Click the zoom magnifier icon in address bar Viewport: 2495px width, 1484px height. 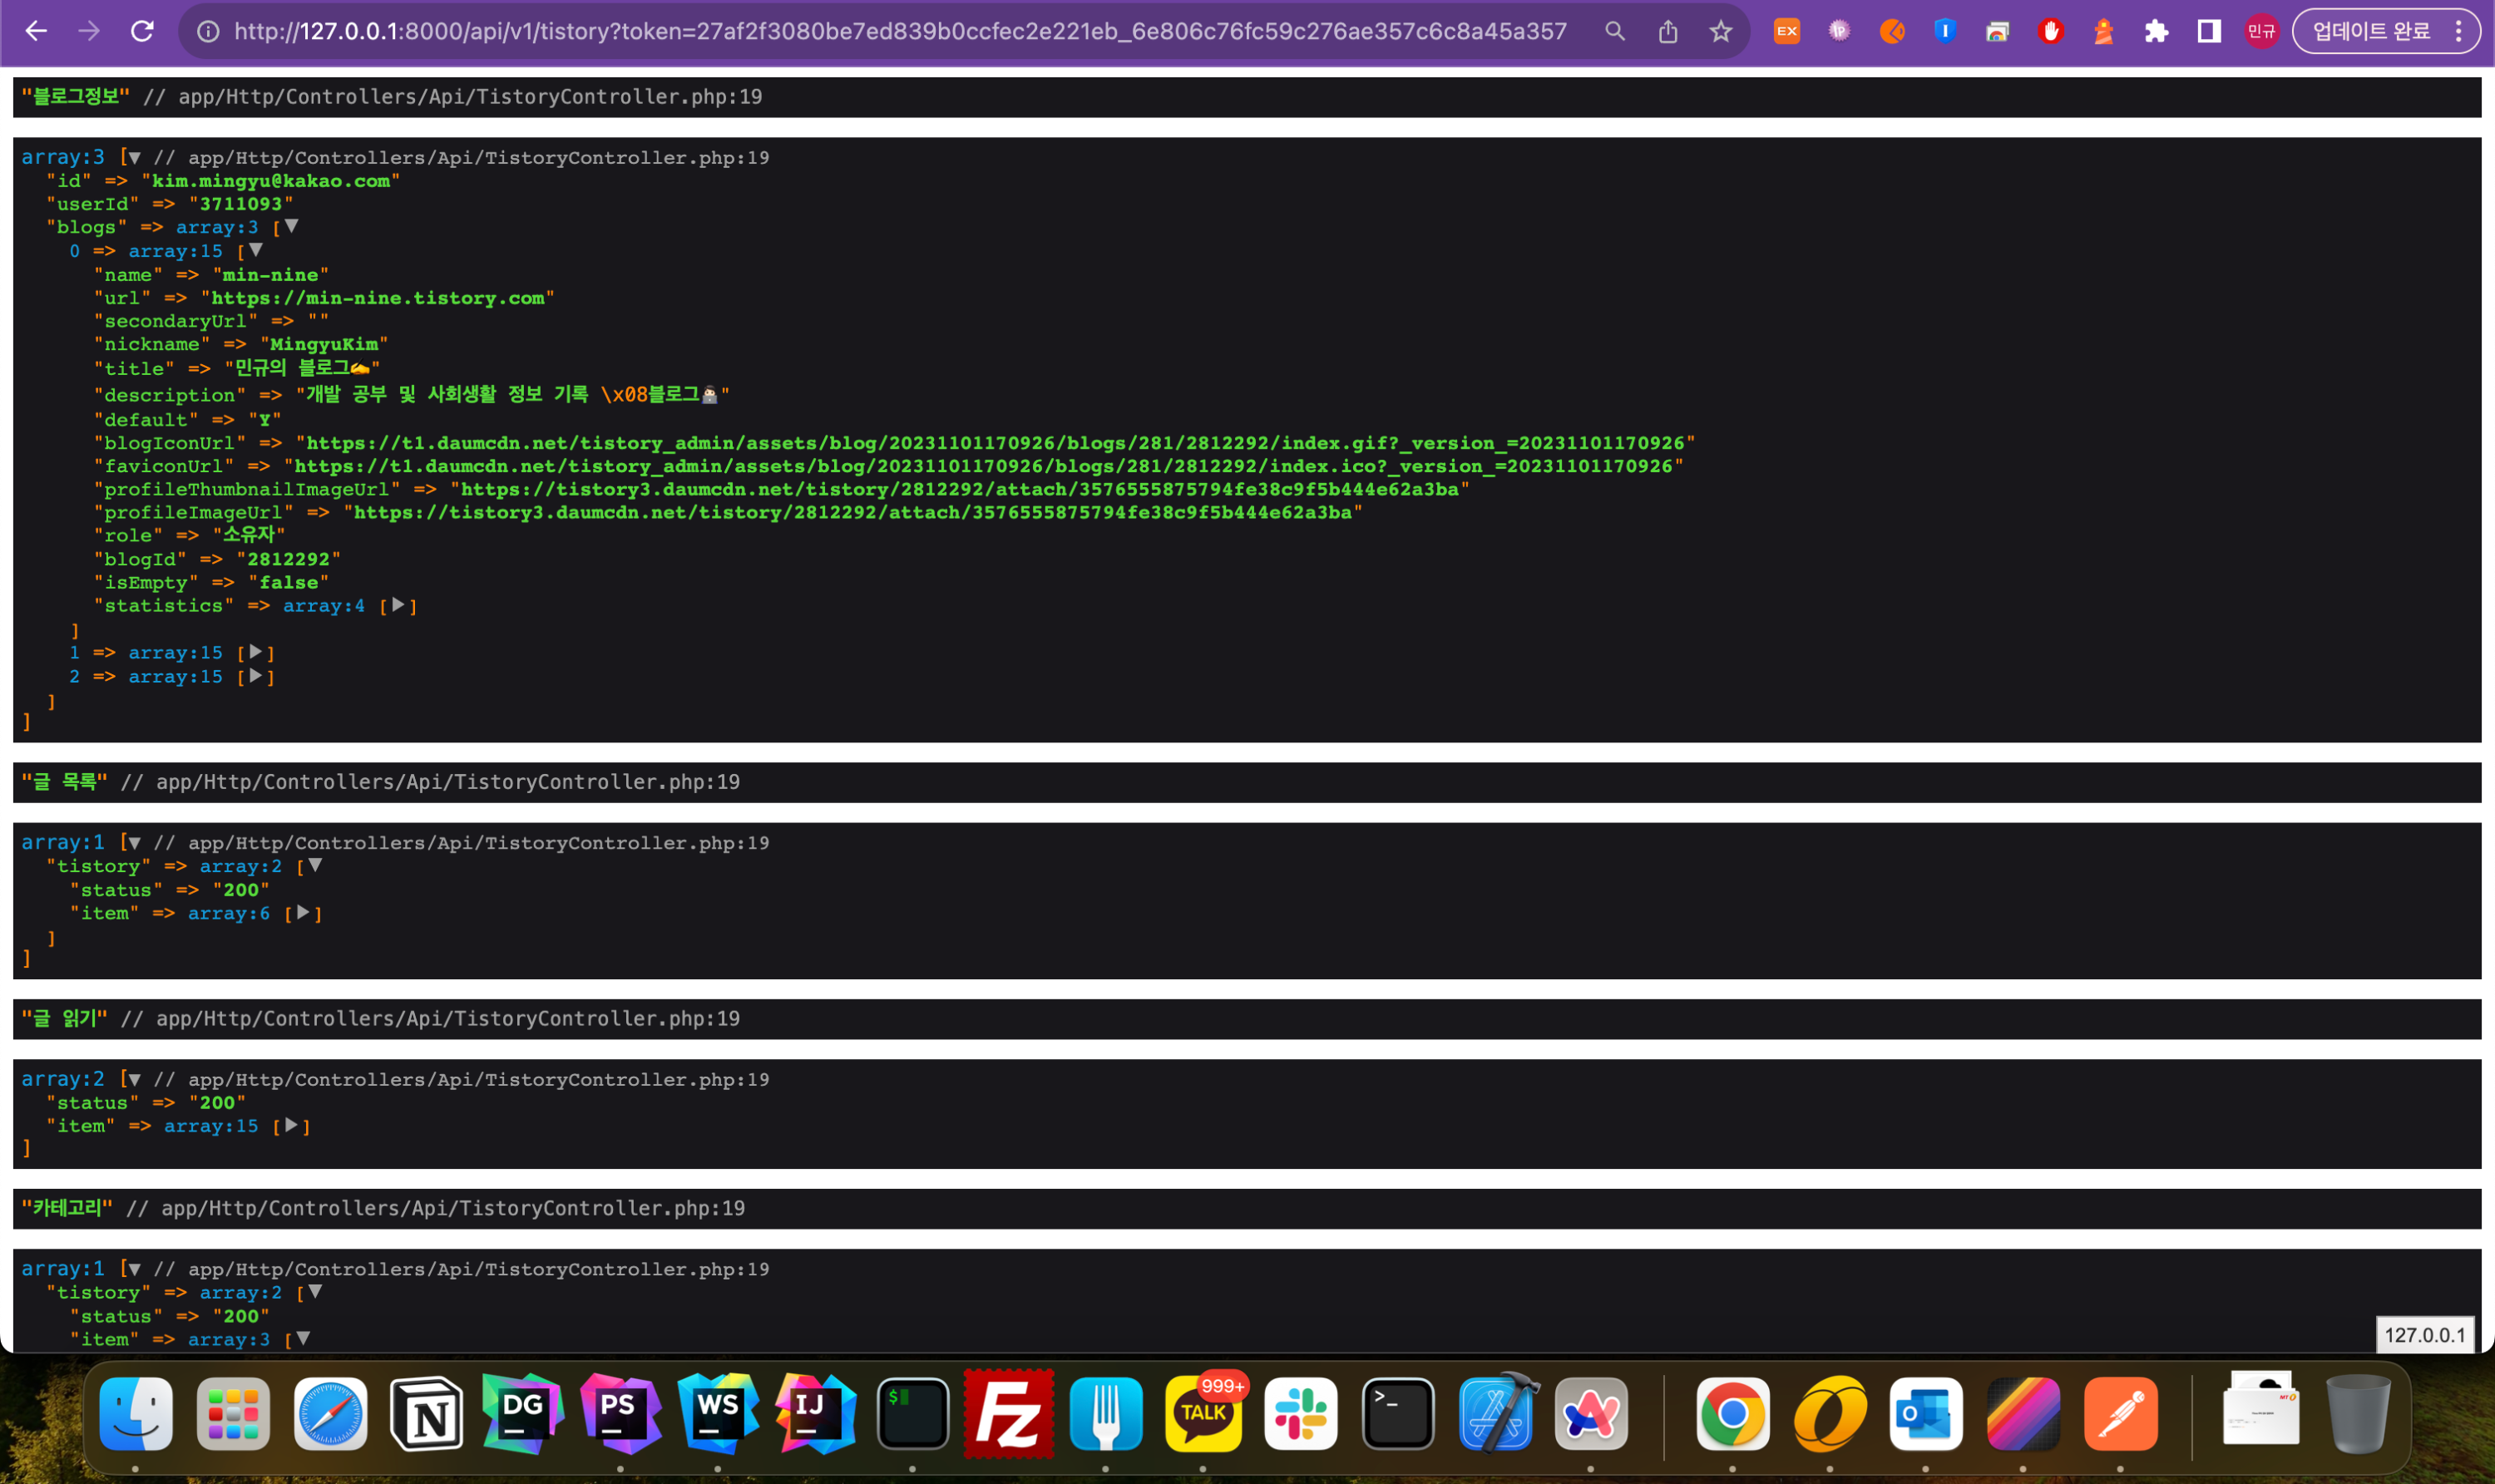tap(1614, 32)
